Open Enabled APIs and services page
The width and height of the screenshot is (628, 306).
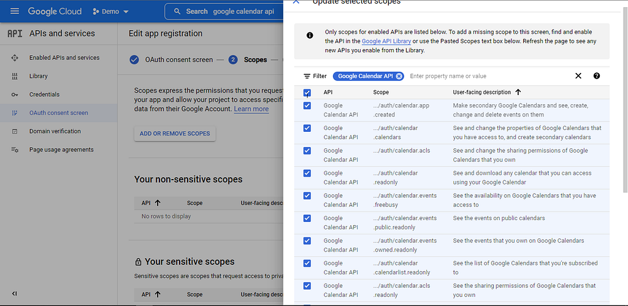(x=64, y=58)
